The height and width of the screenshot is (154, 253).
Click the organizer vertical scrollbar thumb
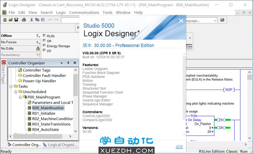click(x=75, y=85)
